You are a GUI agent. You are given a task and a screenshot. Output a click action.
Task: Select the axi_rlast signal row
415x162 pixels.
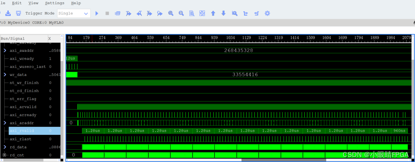pos(30,139)
